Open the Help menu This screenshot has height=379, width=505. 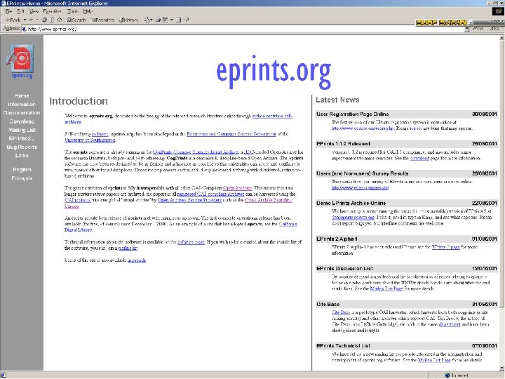coord(88,11)
